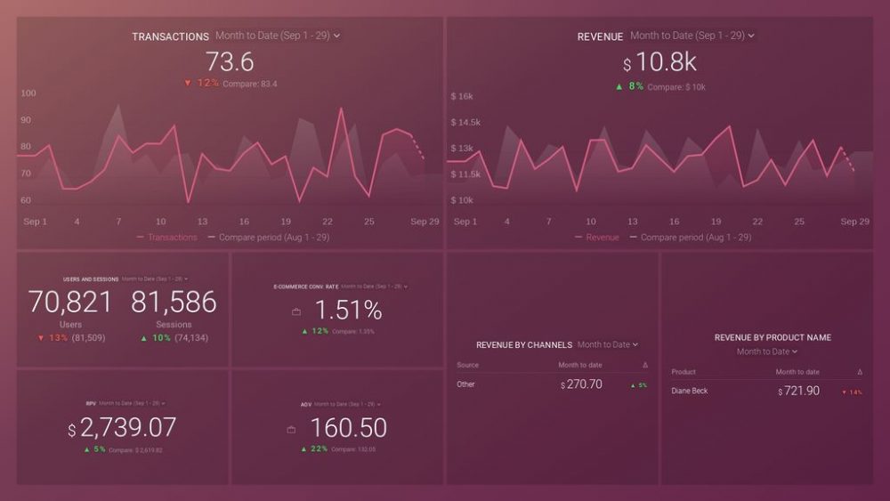Click the red down arrow under Users count
The width and height of the screenshot is (890, 501).
tap(41, 338)
